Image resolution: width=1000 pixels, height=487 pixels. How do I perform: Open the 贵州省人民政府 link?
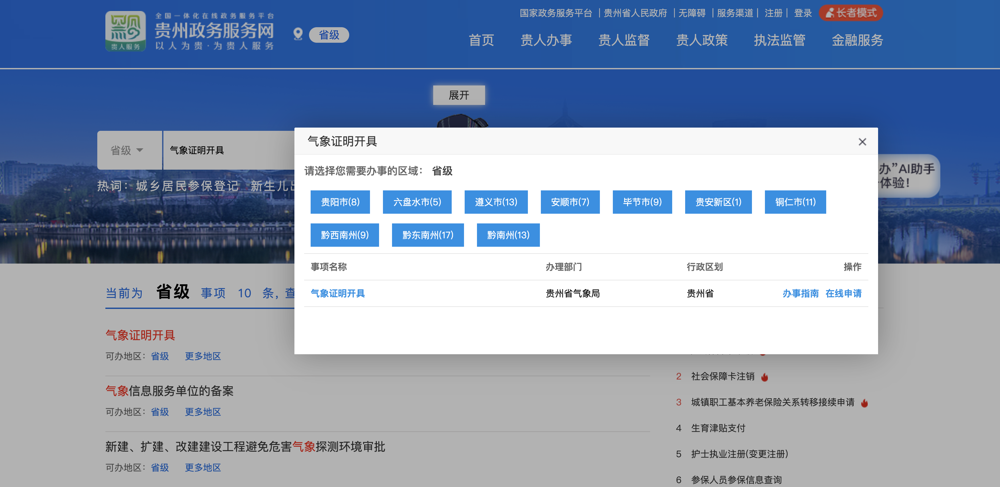635,13
